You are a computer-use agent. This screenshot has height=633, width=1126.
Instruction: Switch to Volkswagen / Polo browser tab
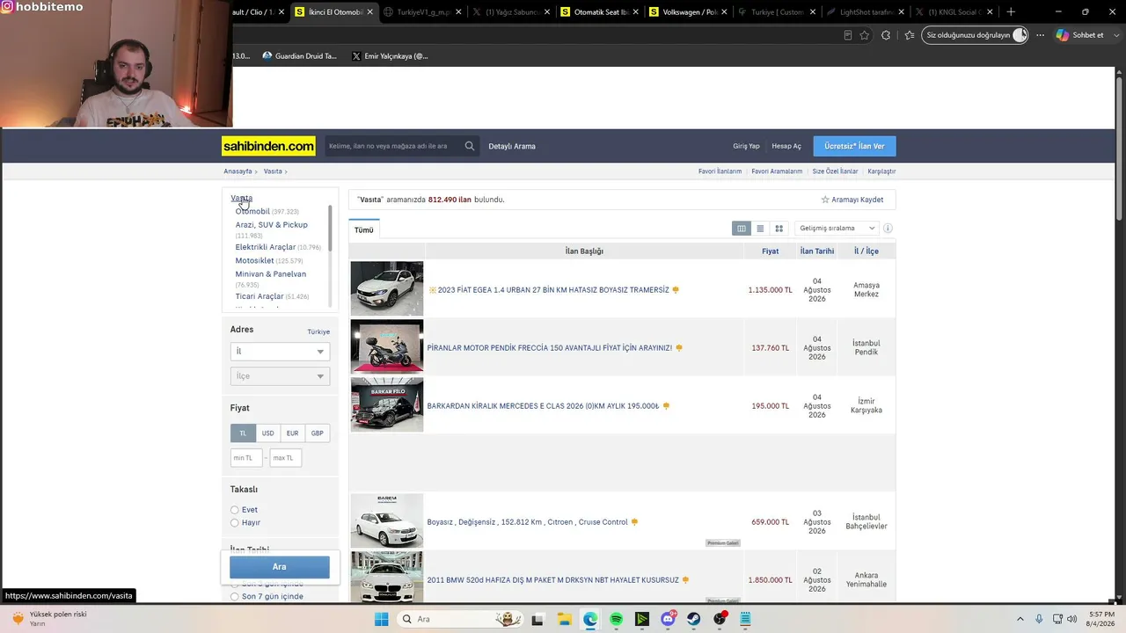click(x=688, y=12)
